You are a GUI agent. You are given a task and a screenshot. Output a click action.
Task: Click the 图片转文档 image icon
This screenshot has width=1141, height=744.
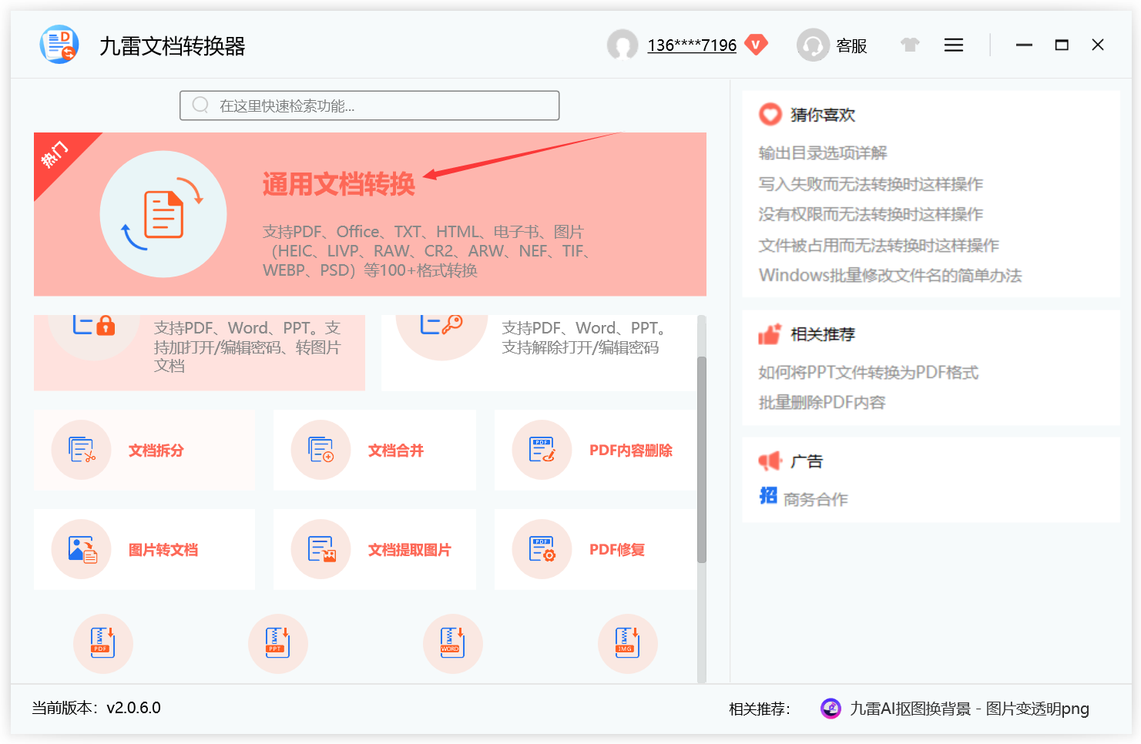82,549
